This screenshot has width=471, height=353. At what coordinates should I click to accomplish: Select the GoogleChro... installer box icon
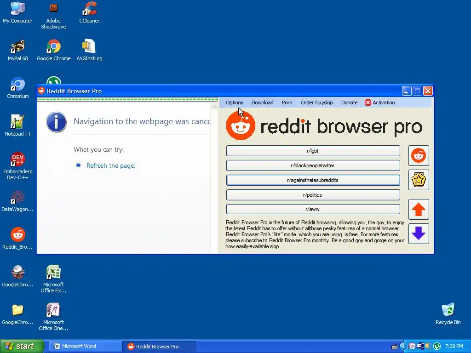pyautogui.click(x=18, y=276)
